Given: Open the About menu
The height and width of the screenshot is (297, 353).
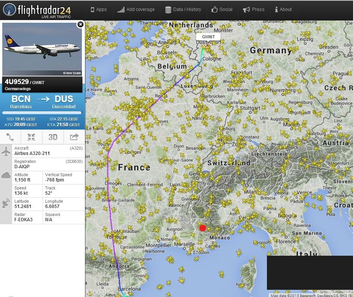Looking at the screenshot, I should coord(283,9).
